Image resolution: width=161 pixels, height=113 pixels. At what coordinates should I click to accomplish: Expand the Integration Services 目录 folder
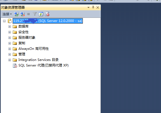coord(10,60)
